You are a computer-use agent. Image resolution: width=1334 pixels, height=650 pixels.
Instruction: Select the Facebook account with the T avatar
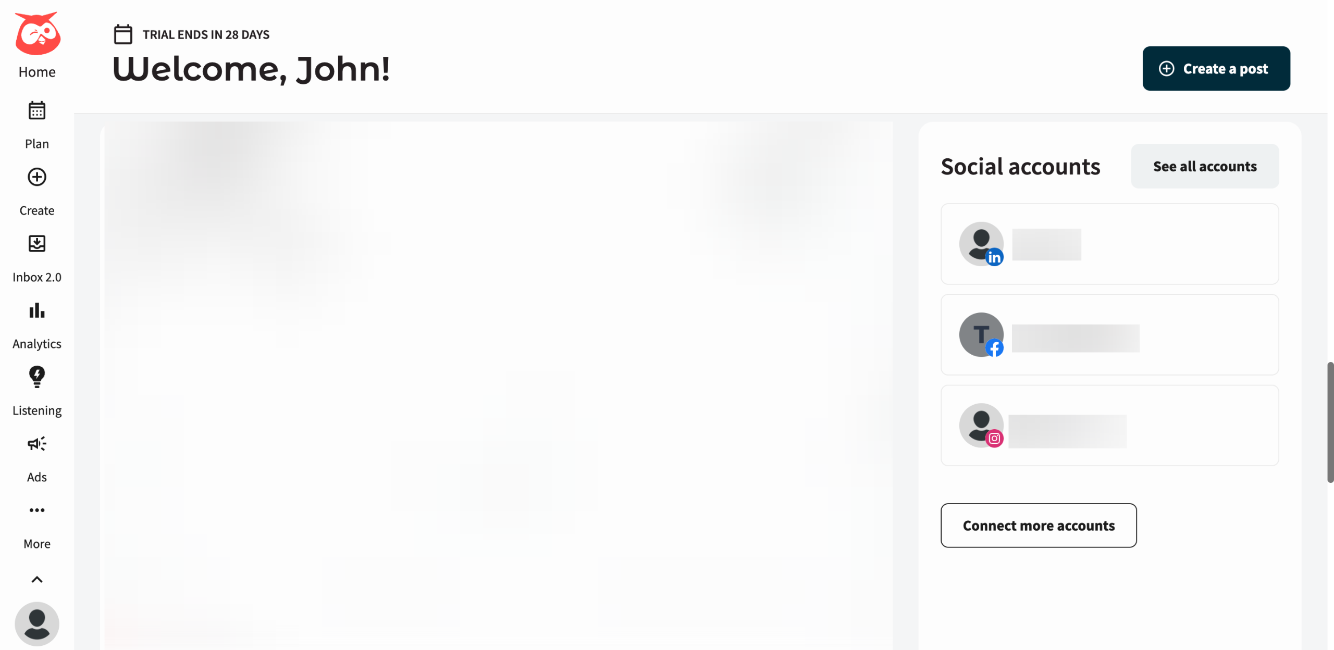click(1109, 335)
